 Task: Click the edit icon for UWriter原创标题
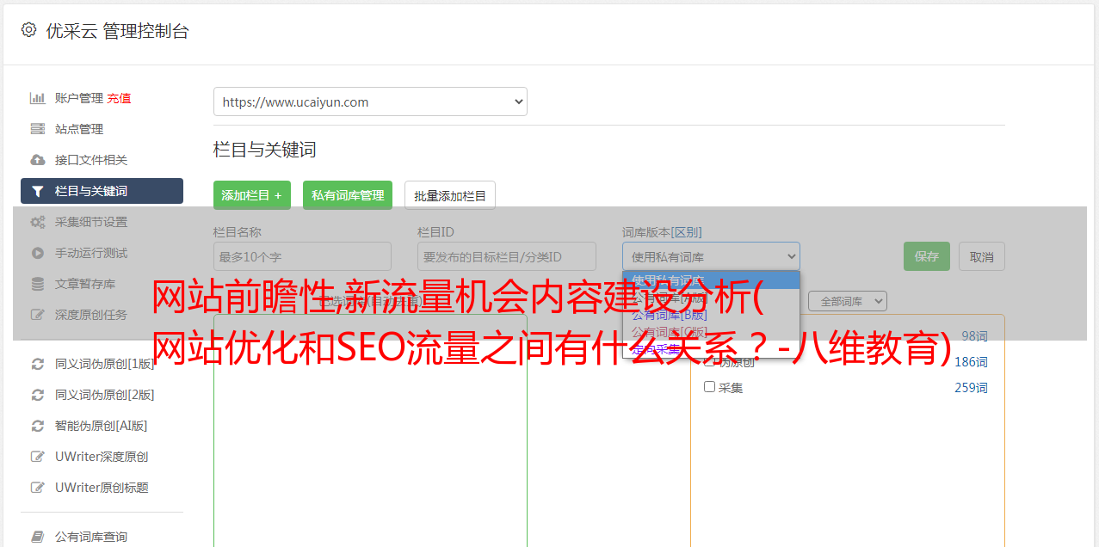37,488
